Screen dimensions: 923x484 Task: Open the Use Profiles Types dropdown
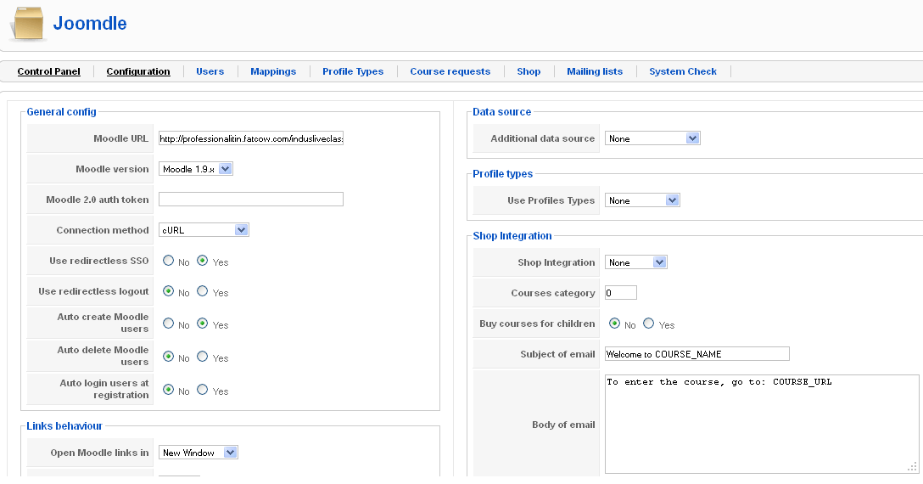tap(642, 200)
